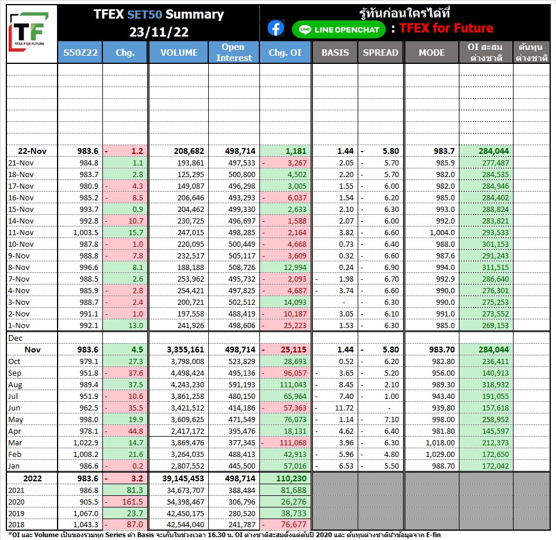Click the 18-Nov row date label

click(x=21, y=175)
